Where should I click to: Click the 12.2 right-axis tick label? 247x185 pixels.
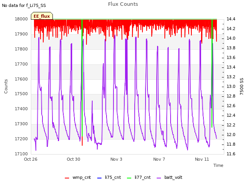(x=231, y=125)
